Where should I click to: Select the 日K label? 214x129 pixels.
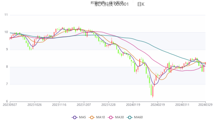tap(141, 4)
